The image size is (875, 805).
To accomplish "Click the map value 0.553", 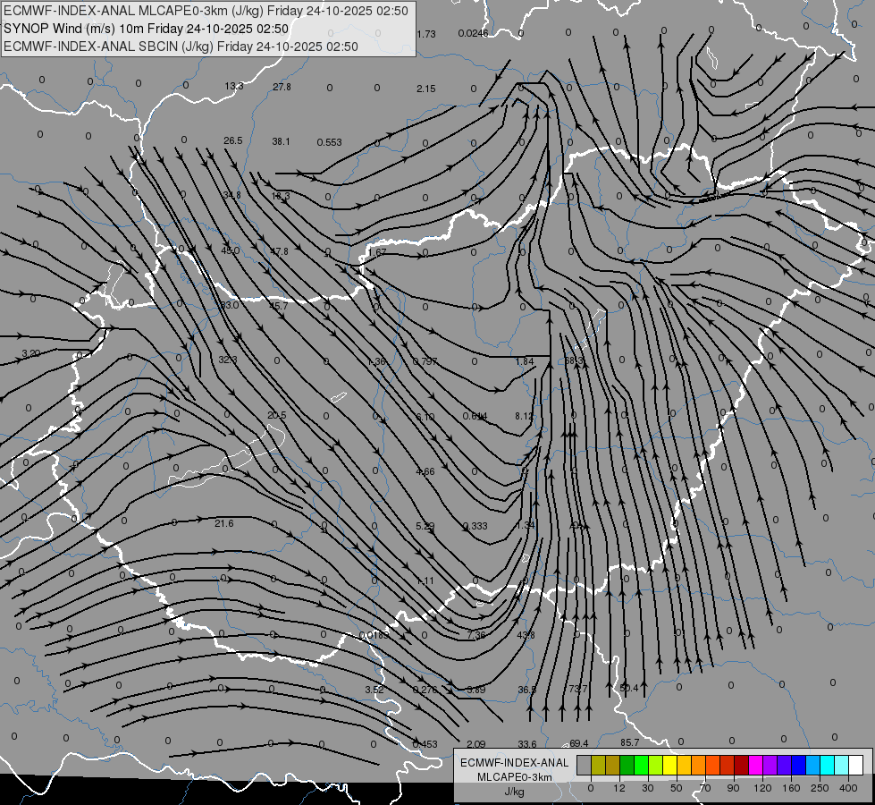I will tap(329, 142).
